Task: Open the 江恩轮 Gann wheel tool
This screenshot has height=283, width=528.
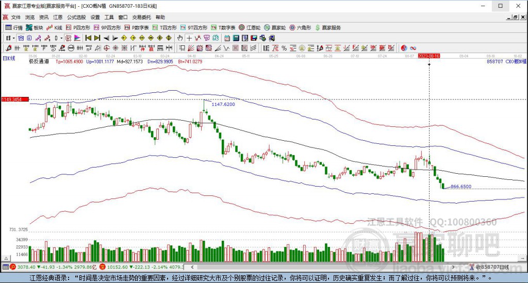Action: [250, 28]
